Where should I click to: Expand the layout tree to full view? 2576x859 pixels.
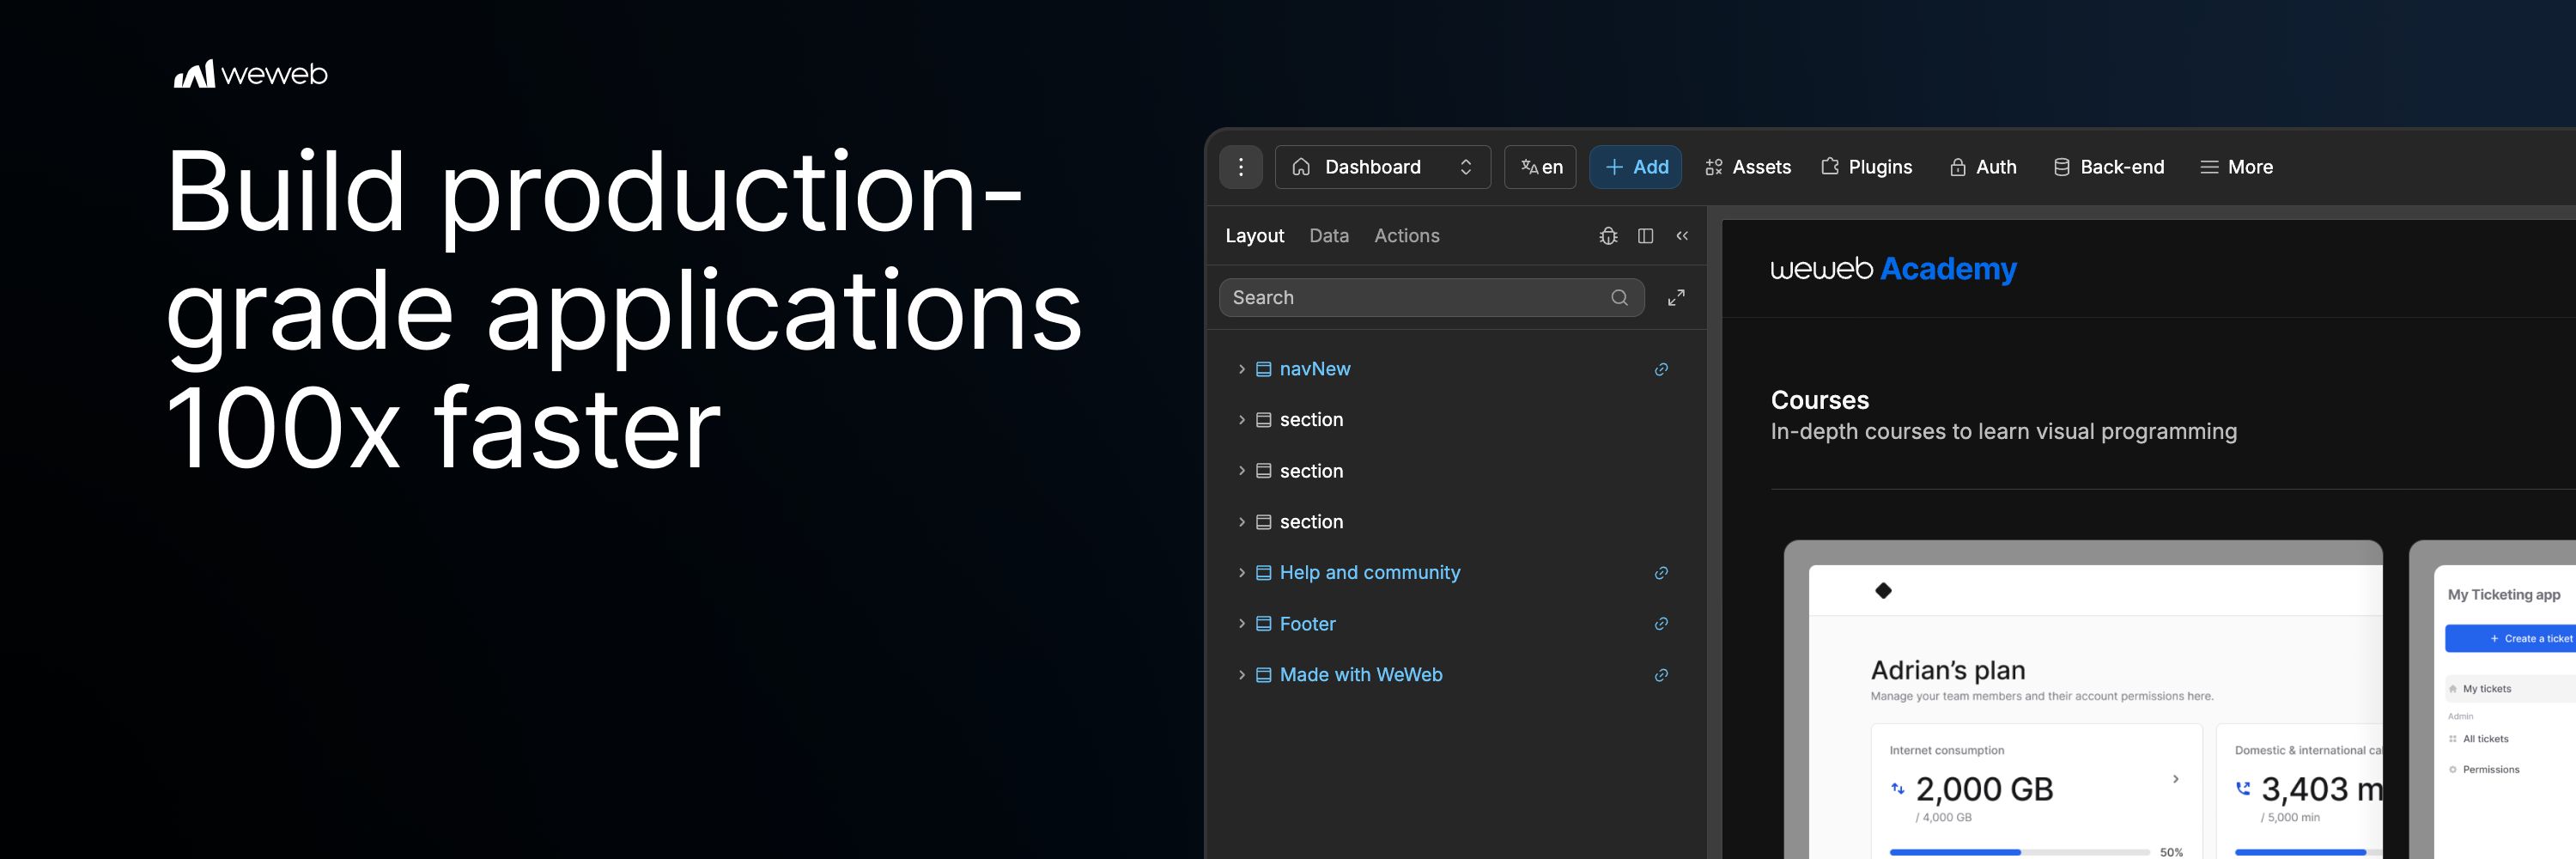(1676, 298)
